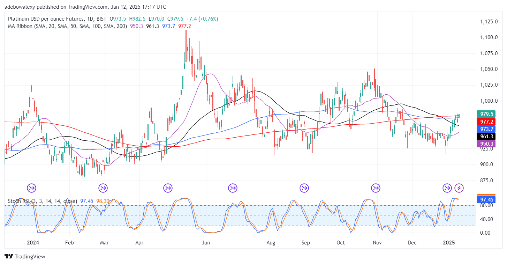Viewport: 507px width, 264px height.
Task: Click the Apr time axis label
Action: [x=139, y=242]
